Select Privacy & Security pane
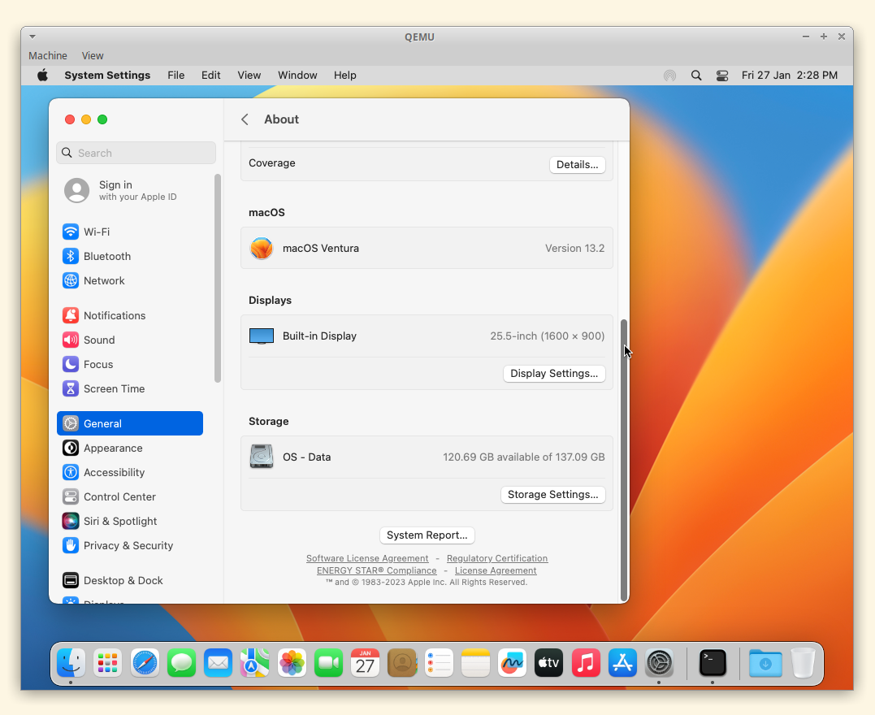This screenshot has width=875, height=715. click(128, 545)
